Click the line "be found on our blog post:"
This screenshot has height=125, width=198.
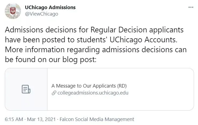(50, 60)
